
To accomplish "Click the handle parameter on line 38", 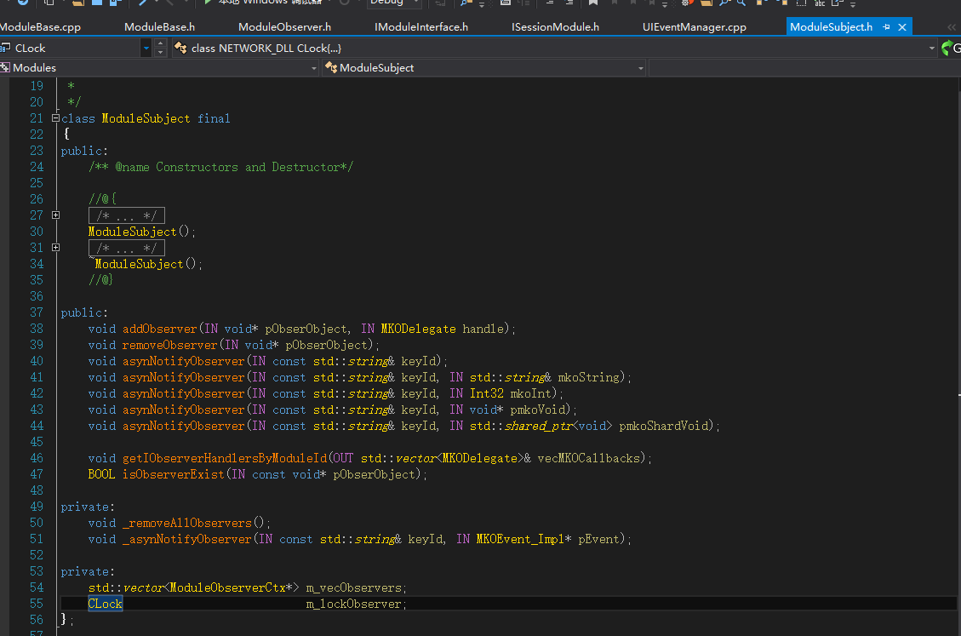I will pyautogui.click(x=483, y=329).
